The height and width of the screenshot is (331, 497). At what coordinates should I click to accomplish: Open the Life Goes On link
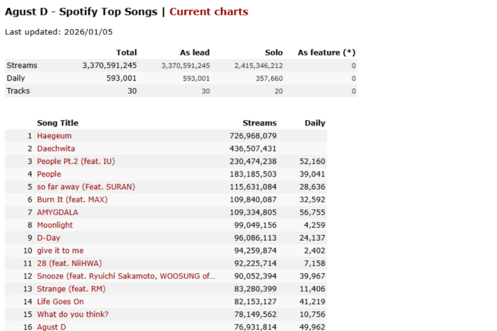coord(60,301)
